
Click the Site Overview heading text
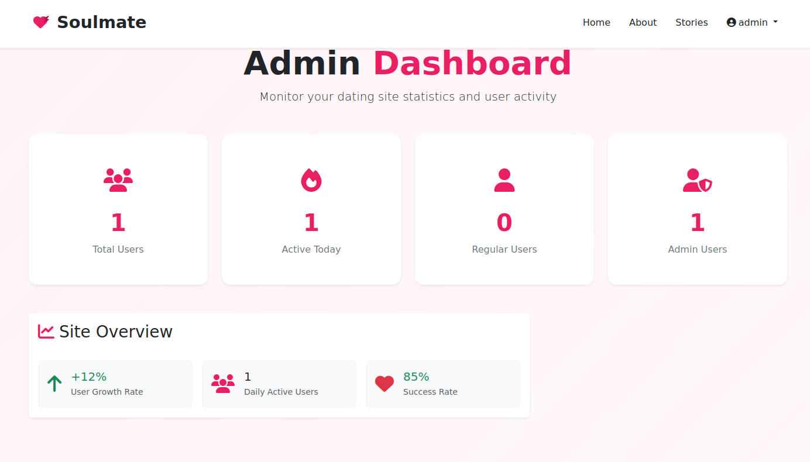(116, 332)
